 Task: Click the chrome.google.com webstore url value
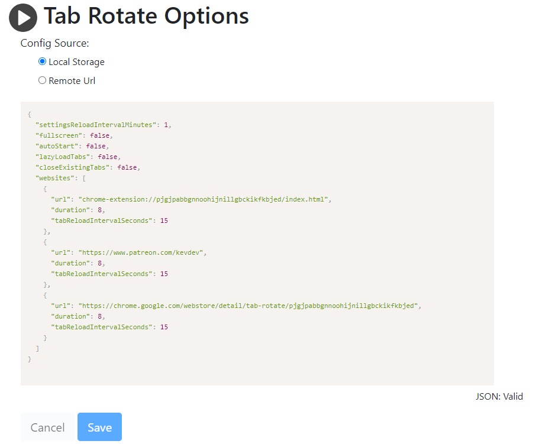[x=248, y=306]
